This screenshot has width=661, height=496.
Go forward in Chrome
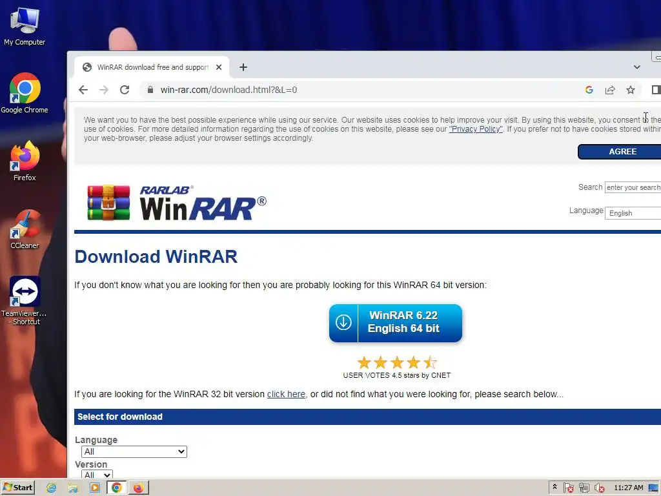coord(104,90)
